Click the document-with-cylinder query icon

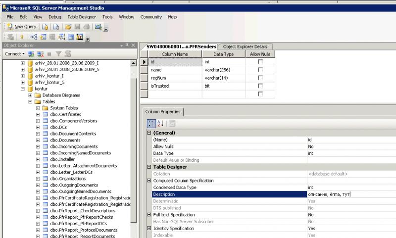[x=56, y=27]
